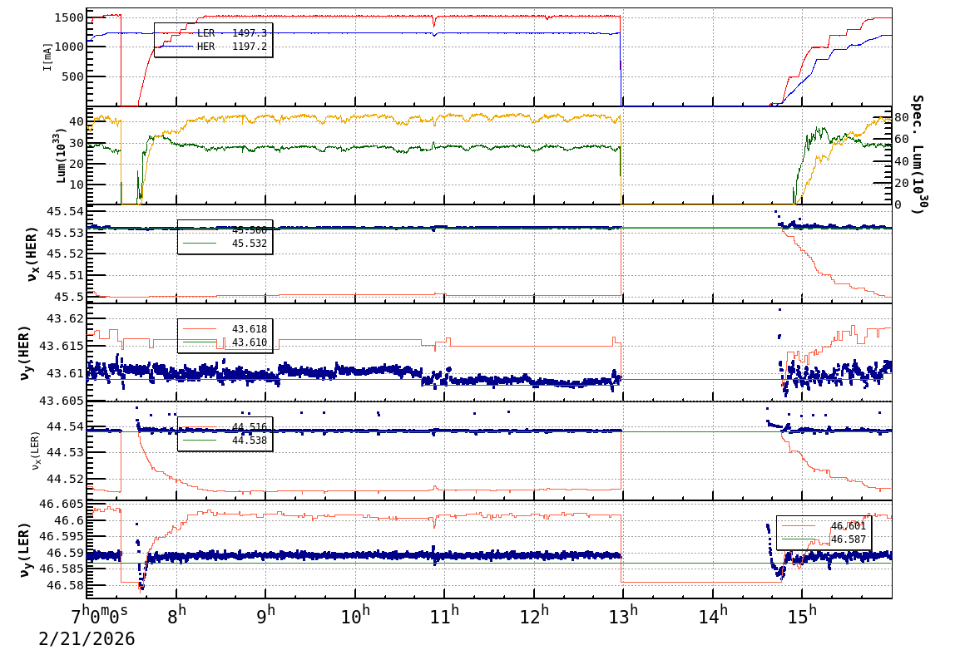Click the 8h time axis tick label

pos(176,617)
